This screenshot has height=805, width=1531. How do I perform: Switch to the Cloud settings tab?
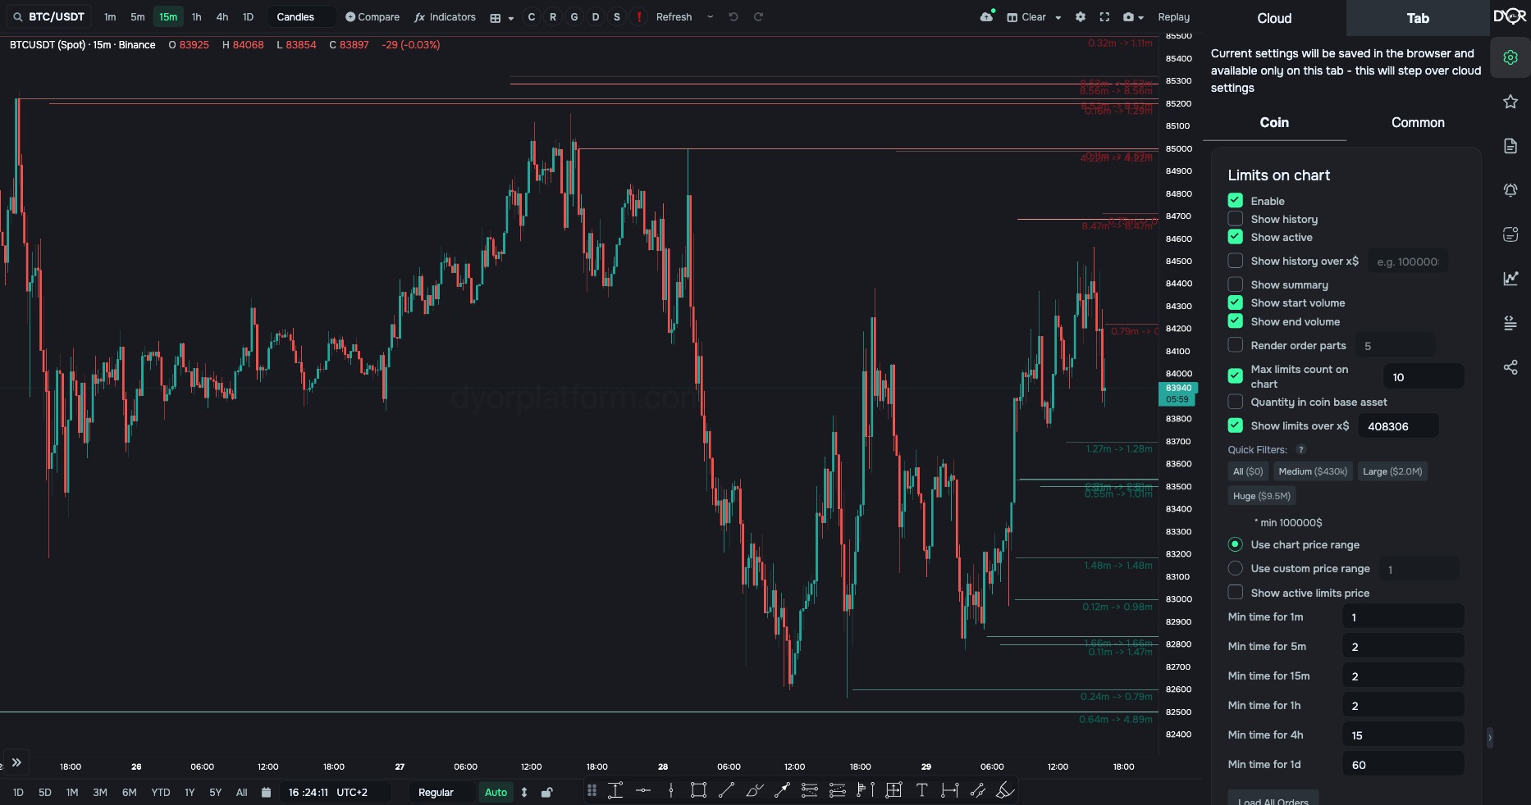1274,18
